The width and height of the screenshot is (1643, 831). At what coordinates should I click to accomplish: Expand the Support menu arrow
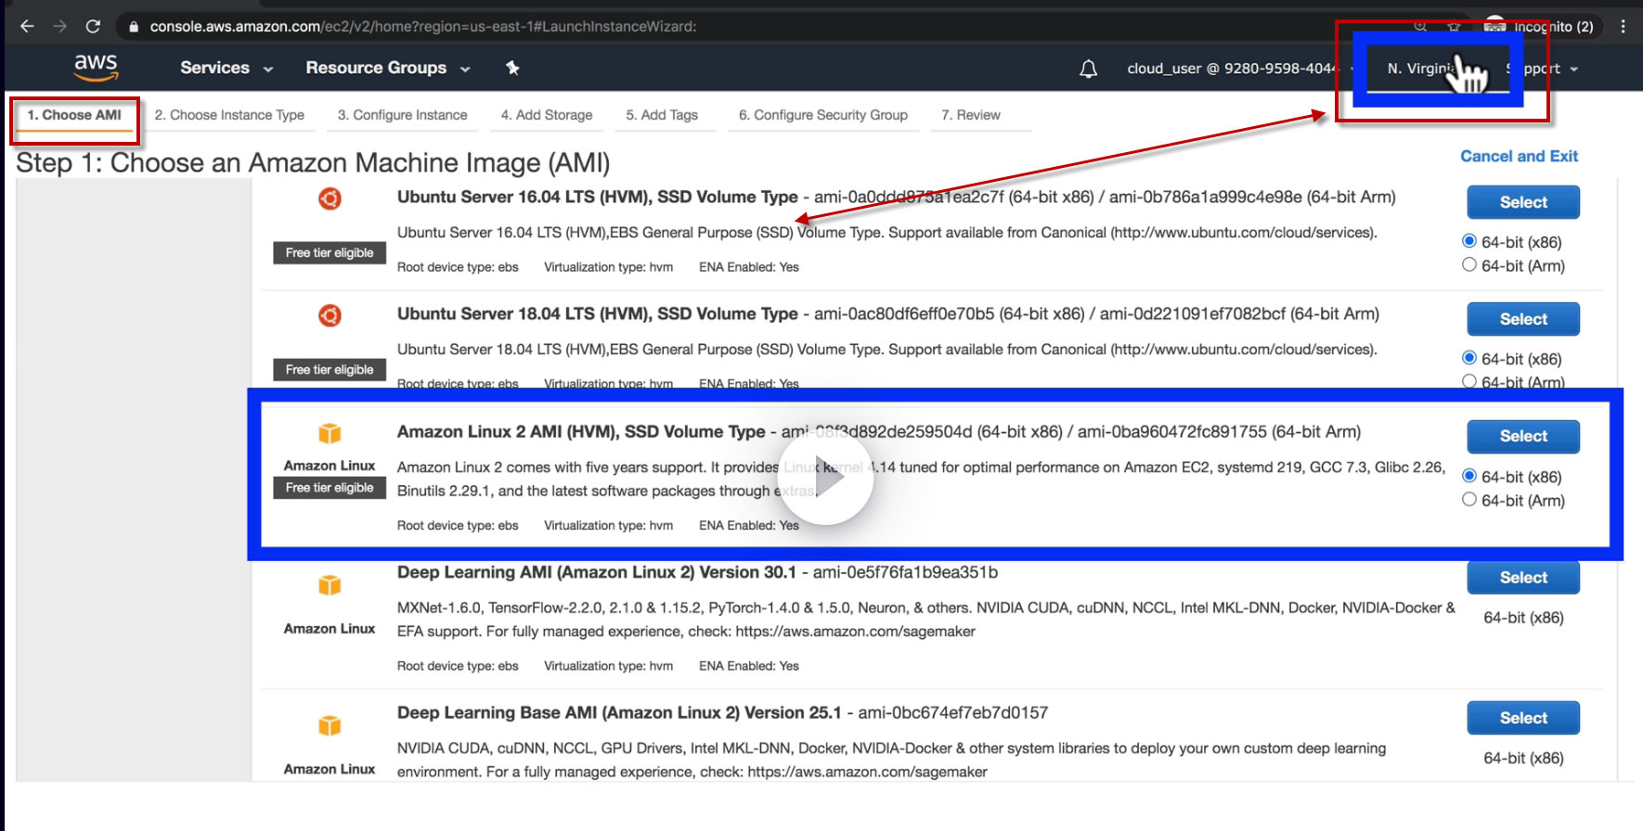point(1574,69)
